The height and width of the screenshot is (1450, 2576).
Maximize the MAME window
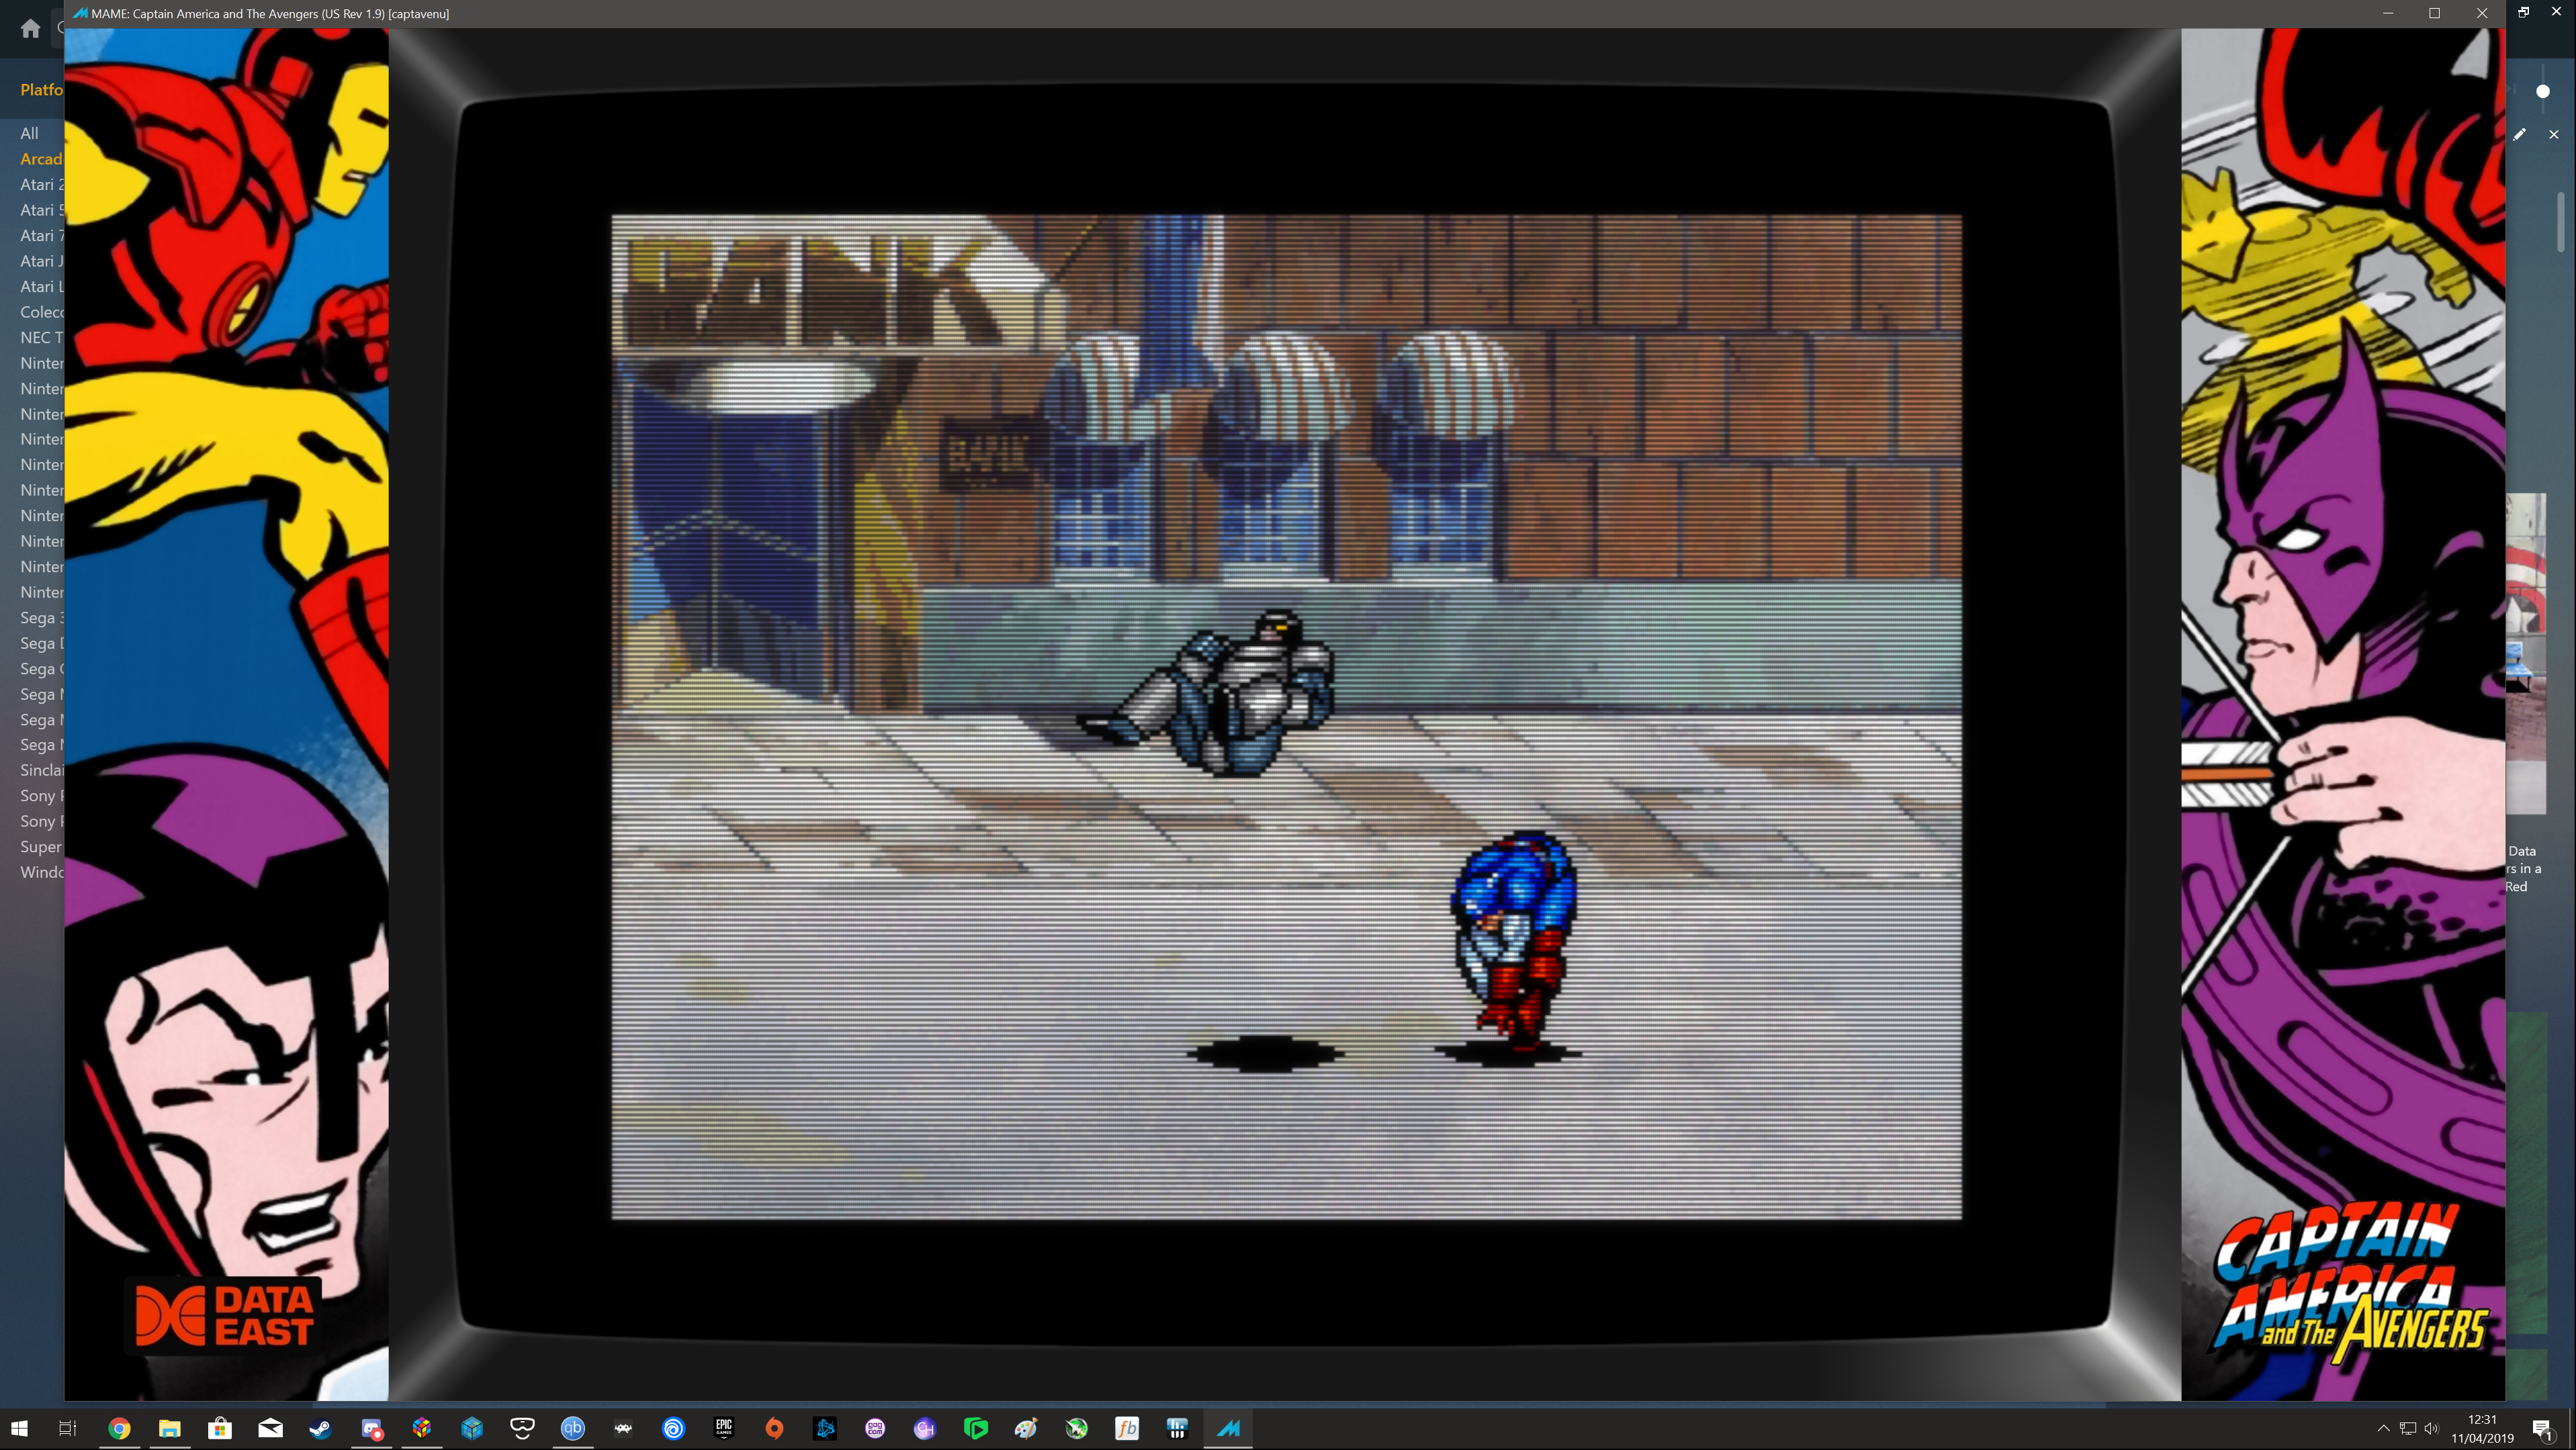2434,13
